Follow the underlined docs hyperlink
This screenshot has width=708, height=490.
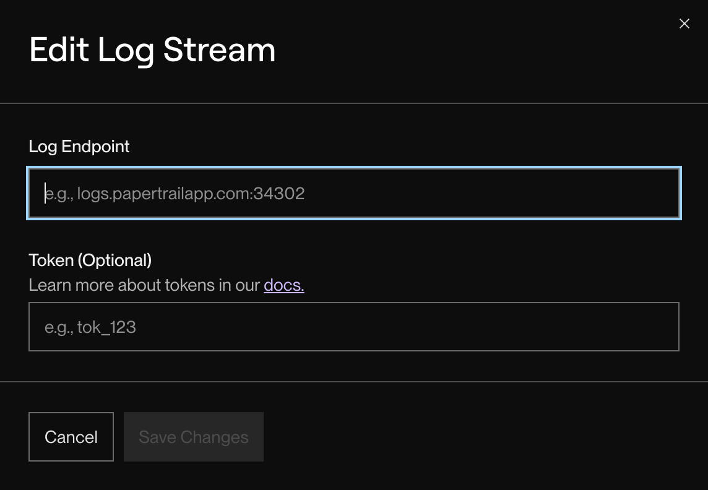click(x=284, y=285)
